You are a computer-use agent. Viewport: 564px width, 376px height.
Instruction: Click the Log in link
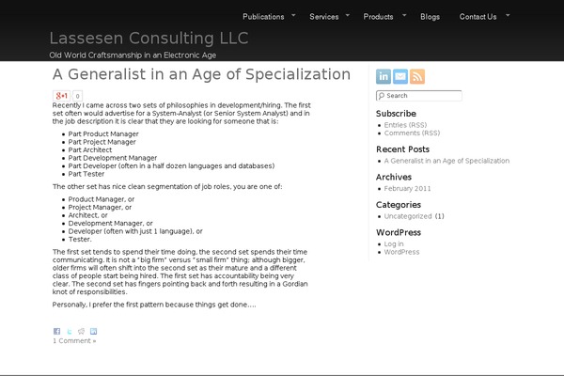coord(394,244)
